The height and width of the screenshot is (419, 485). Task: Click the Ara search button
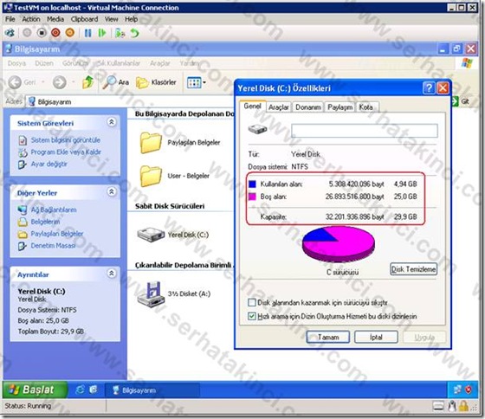[x=116, y=82]
